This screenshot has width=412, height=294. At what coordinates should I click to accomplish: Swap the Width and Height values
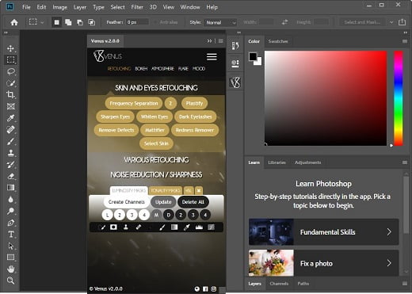284,22
